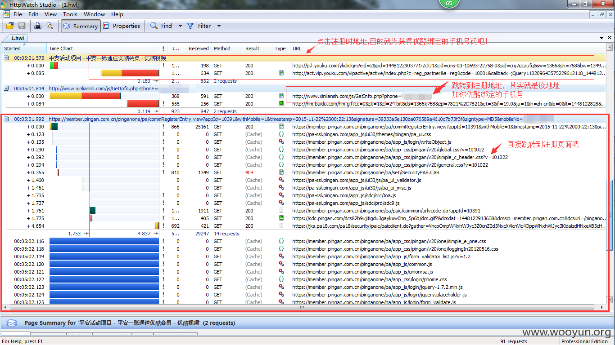
Task: Close the 1.hwl tab with X
Action: click(x=610, y=38)
